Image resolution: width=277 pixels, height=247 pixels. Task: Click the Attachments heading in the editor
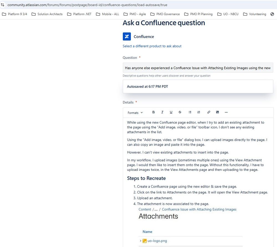(158, 216)
